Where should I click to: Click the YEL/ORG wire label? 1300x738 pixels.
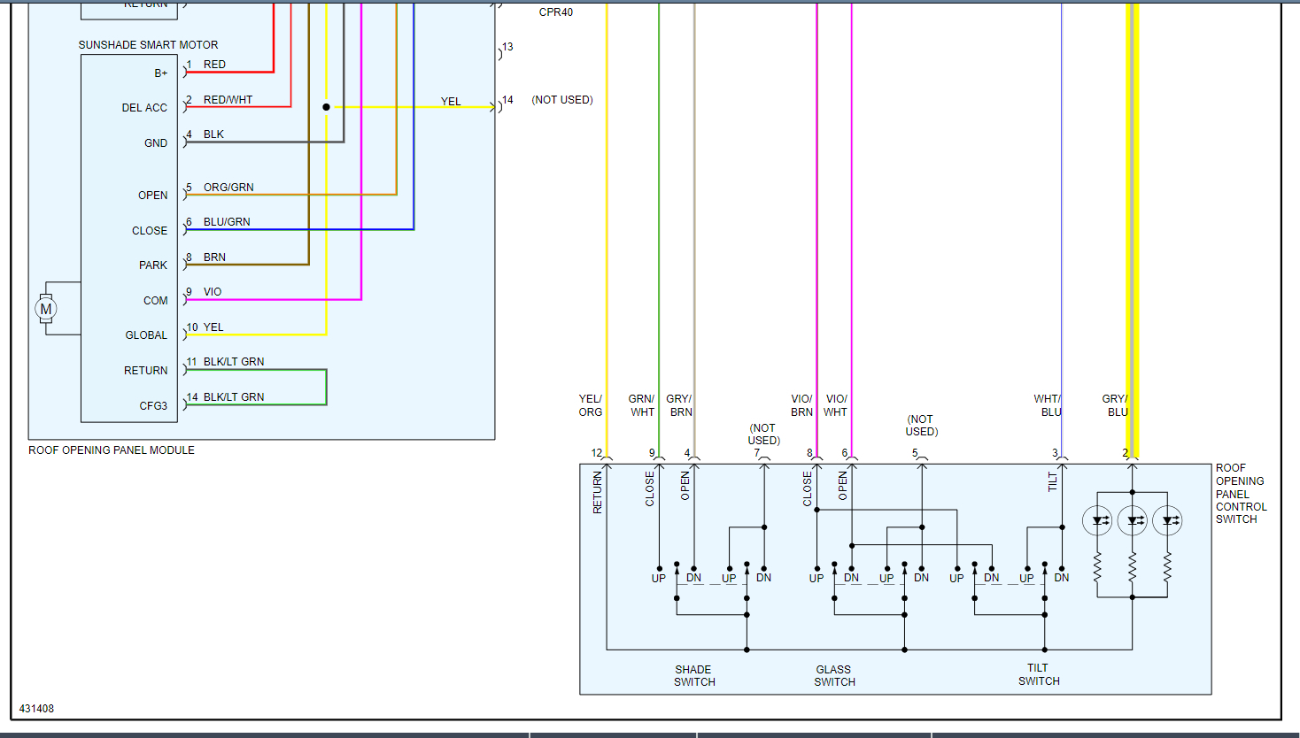click(591, 405)
